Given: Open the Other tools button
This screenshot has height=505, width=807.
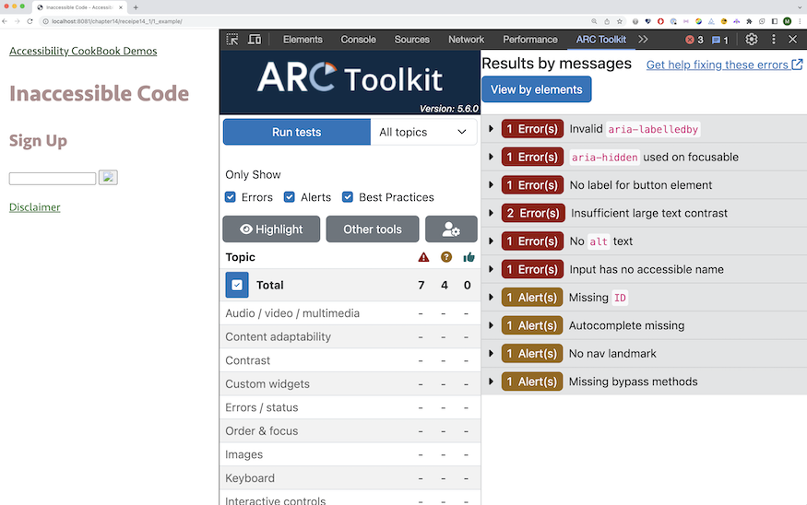Looking at the screenshot, I should pos(373,229).
